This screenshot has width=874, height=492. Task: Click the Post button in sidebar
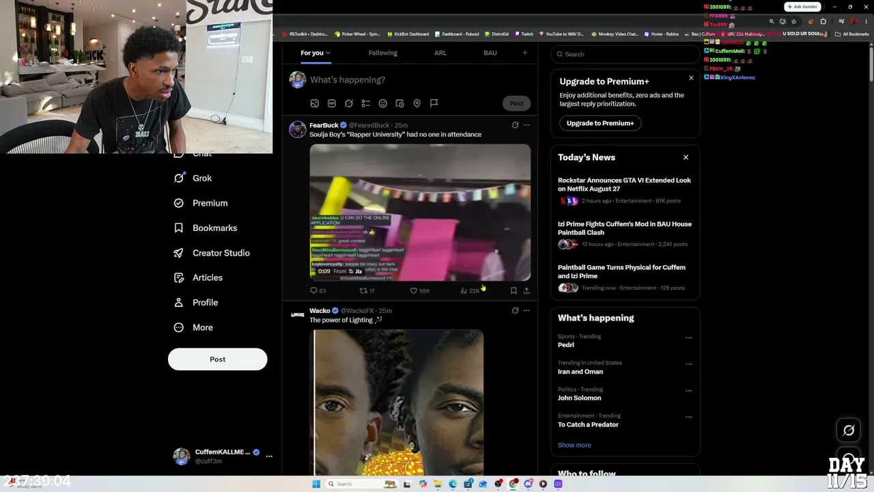(218, 359)
